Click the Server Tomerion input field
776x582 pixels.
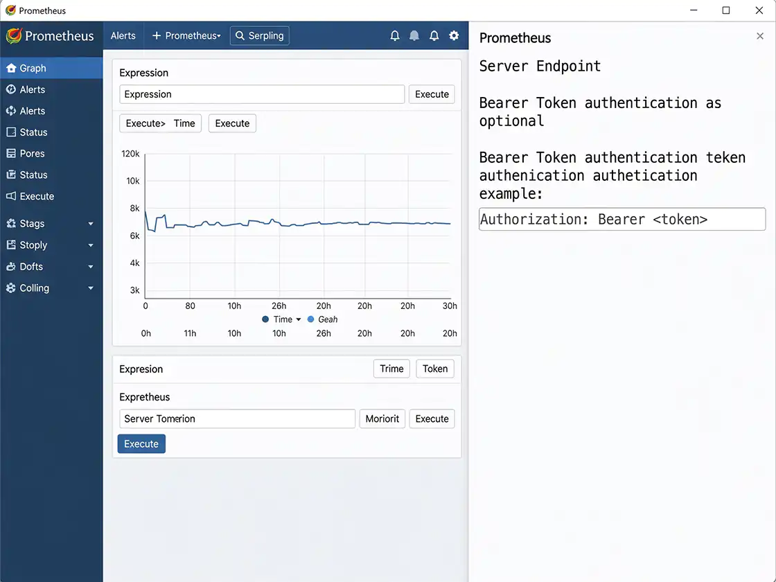click(x=238, y=418)
